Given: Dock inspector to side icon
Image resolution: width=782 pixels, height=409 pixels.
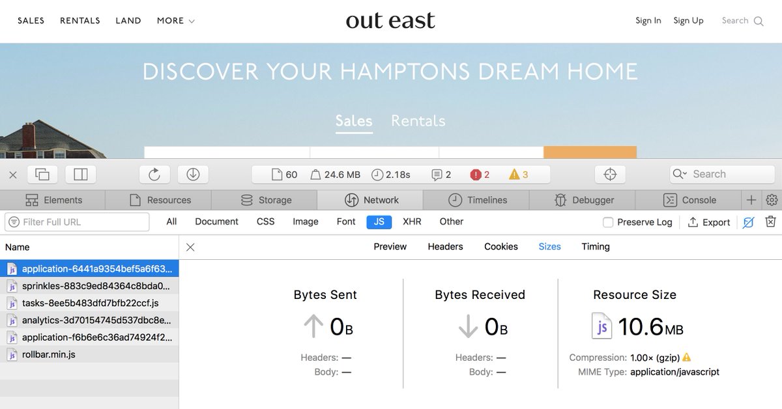Looking at the screenshot, I should tap(81, 175).
